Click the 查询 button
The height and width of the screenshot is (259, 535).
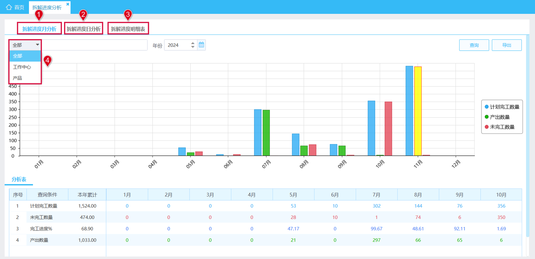tap(474, 45)
